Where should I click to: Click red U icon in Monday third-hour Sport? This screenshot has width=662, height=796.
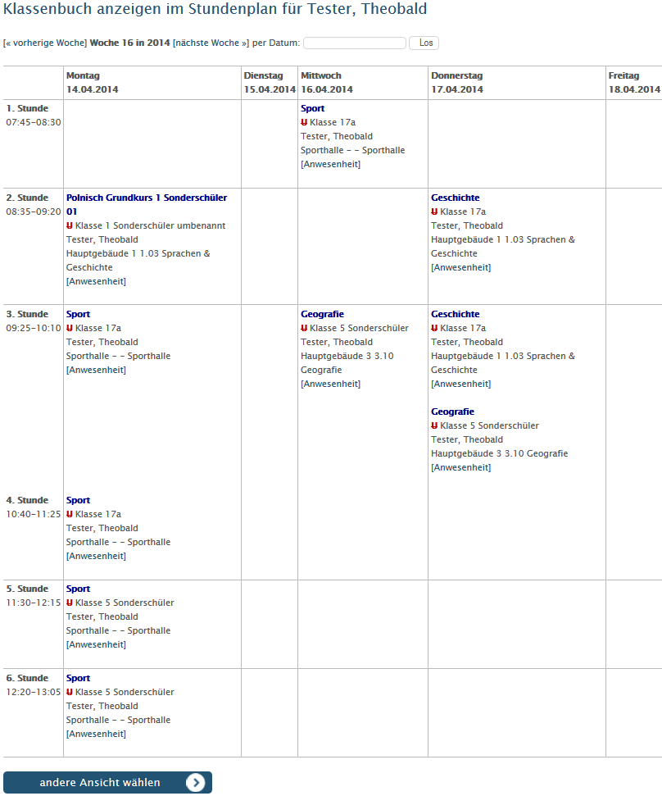pyautogui.click(x=70, y=328)
